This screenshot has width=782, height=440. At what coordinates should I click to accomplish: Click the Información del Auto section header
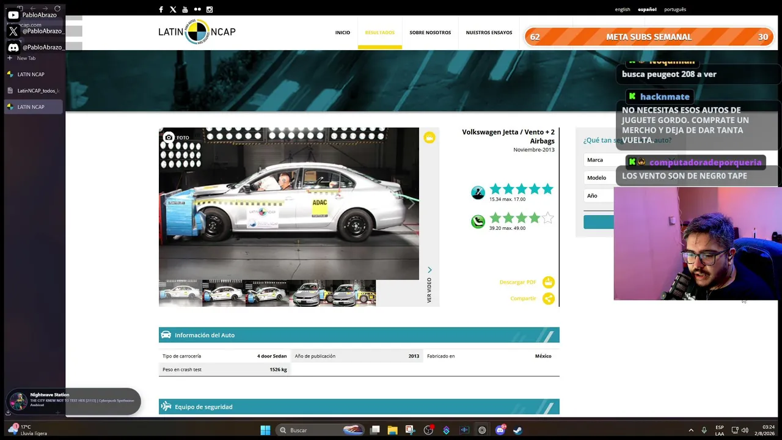coord(359,335)
